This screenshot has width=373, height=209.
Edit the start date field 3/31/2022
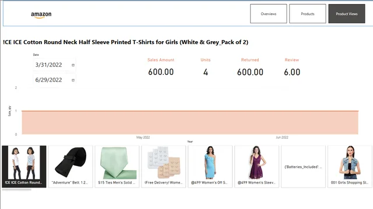tap(54, 65)
